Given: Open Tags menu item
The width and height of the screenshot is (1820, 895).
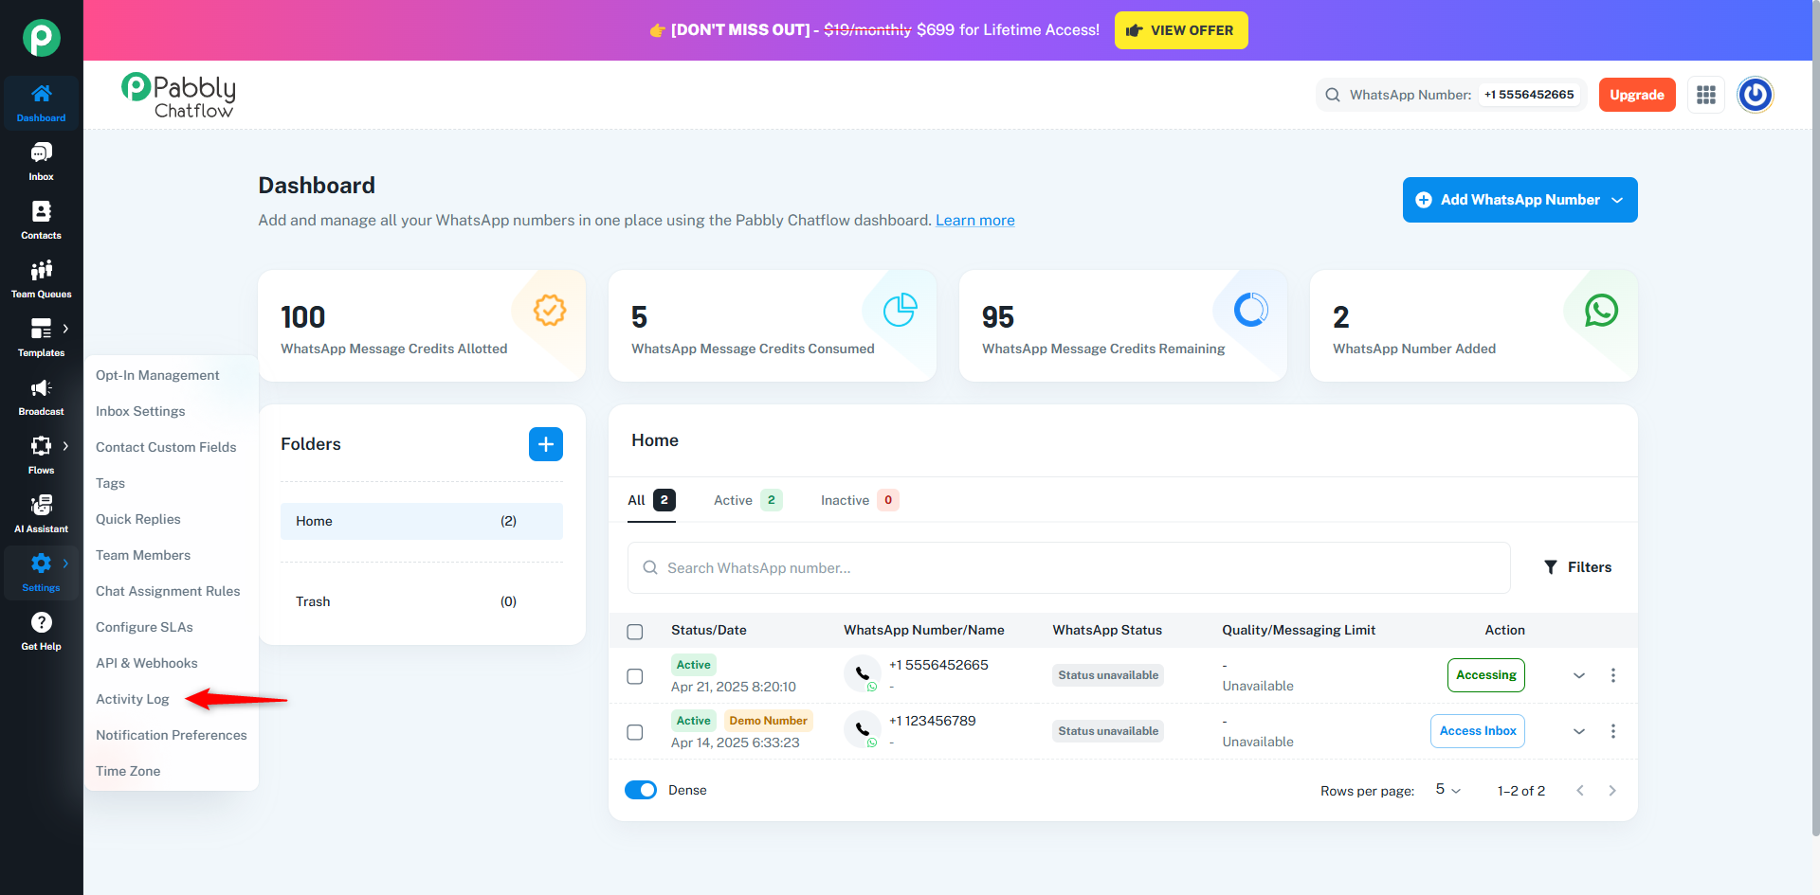Looking at the screenshot, I should pos(110,483).
